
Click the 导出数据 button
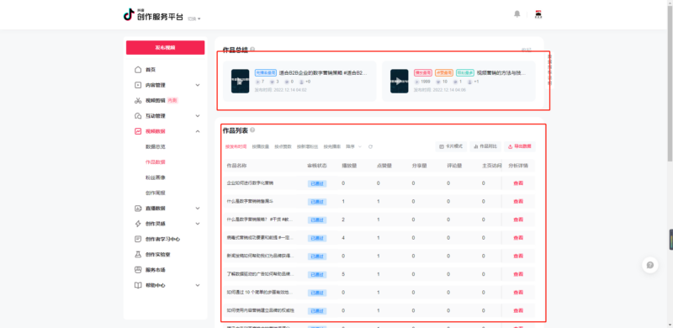[x=520, y=147]
